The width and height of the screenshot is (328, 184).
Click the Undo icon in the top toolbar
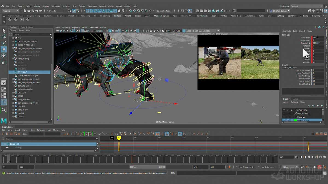[37, 11]
